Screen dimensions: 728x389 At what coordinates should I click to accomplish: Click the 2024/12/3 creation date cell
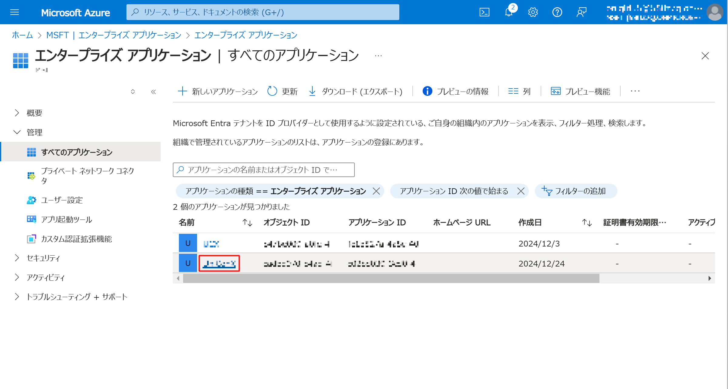tap(539, 244)
